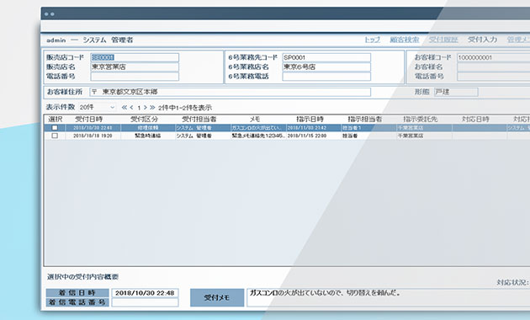The width and height of the screenshot is (530, 320).
Task: Click 受付メモ text area content
Action: tap(389, 297)
